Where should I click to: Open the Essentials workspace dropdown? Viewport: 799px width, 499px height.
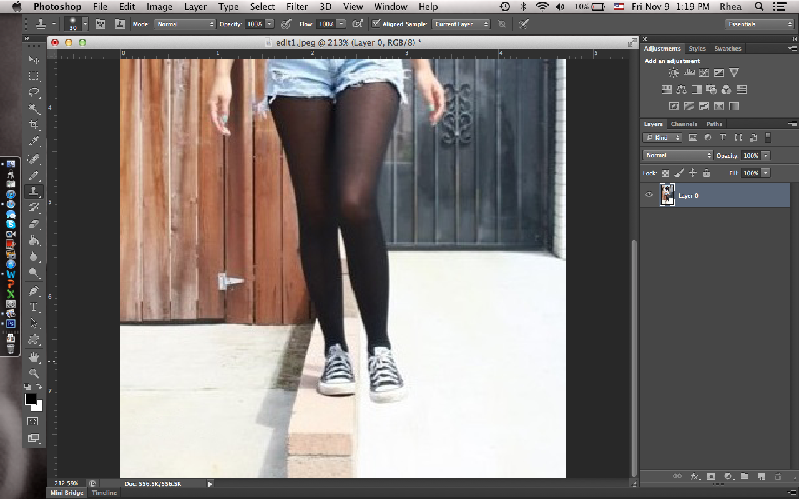pos(760,24)
